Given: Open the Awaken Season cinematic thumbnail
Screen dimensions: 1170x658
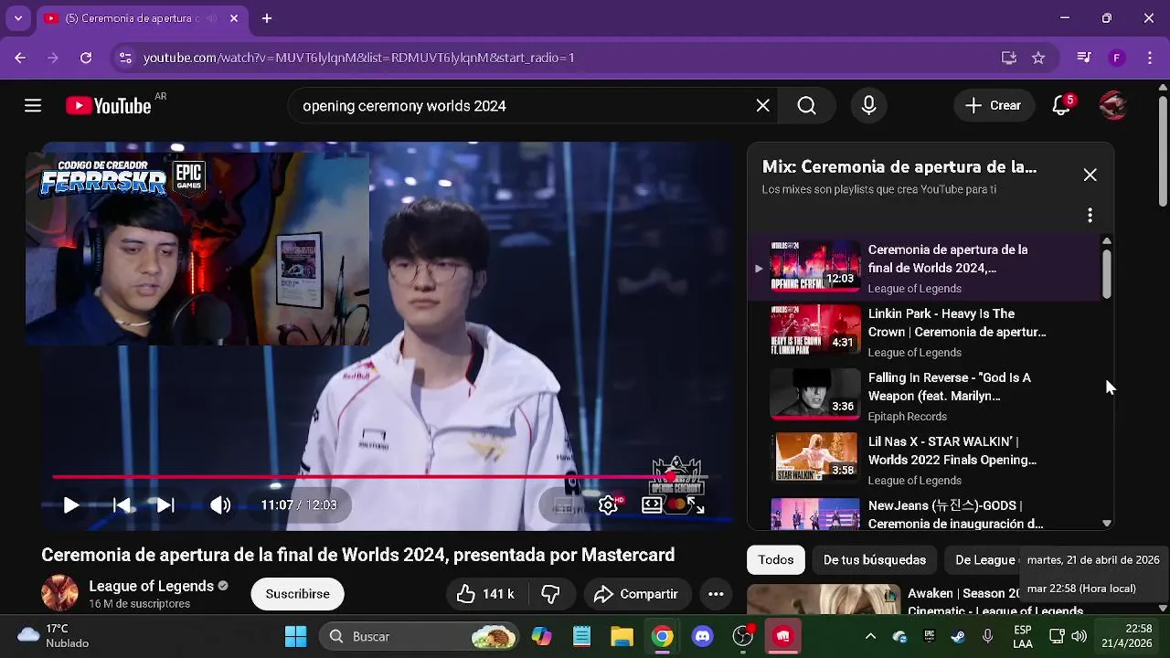Looking at the screenshot, I should (x=824, y=600).
